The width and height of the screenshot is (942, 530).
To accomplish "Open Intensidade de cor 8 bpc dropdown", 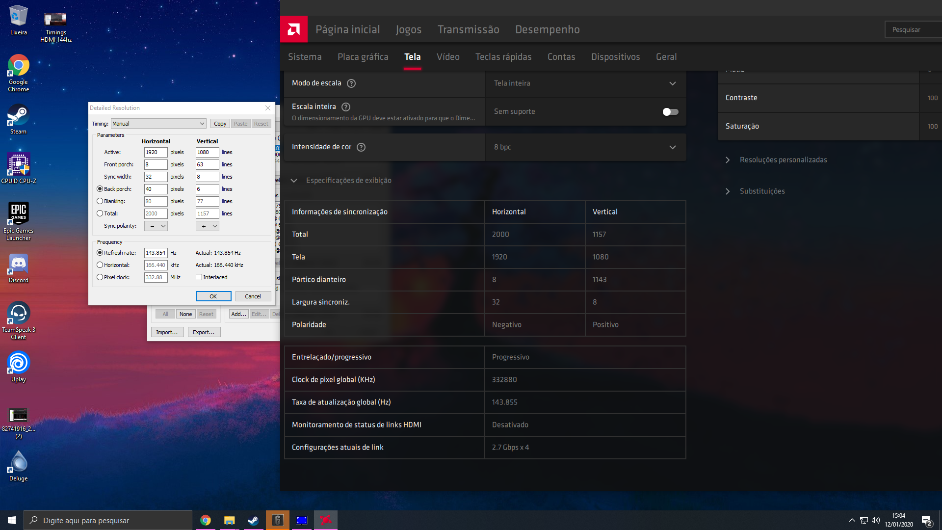I will [585, 147].
